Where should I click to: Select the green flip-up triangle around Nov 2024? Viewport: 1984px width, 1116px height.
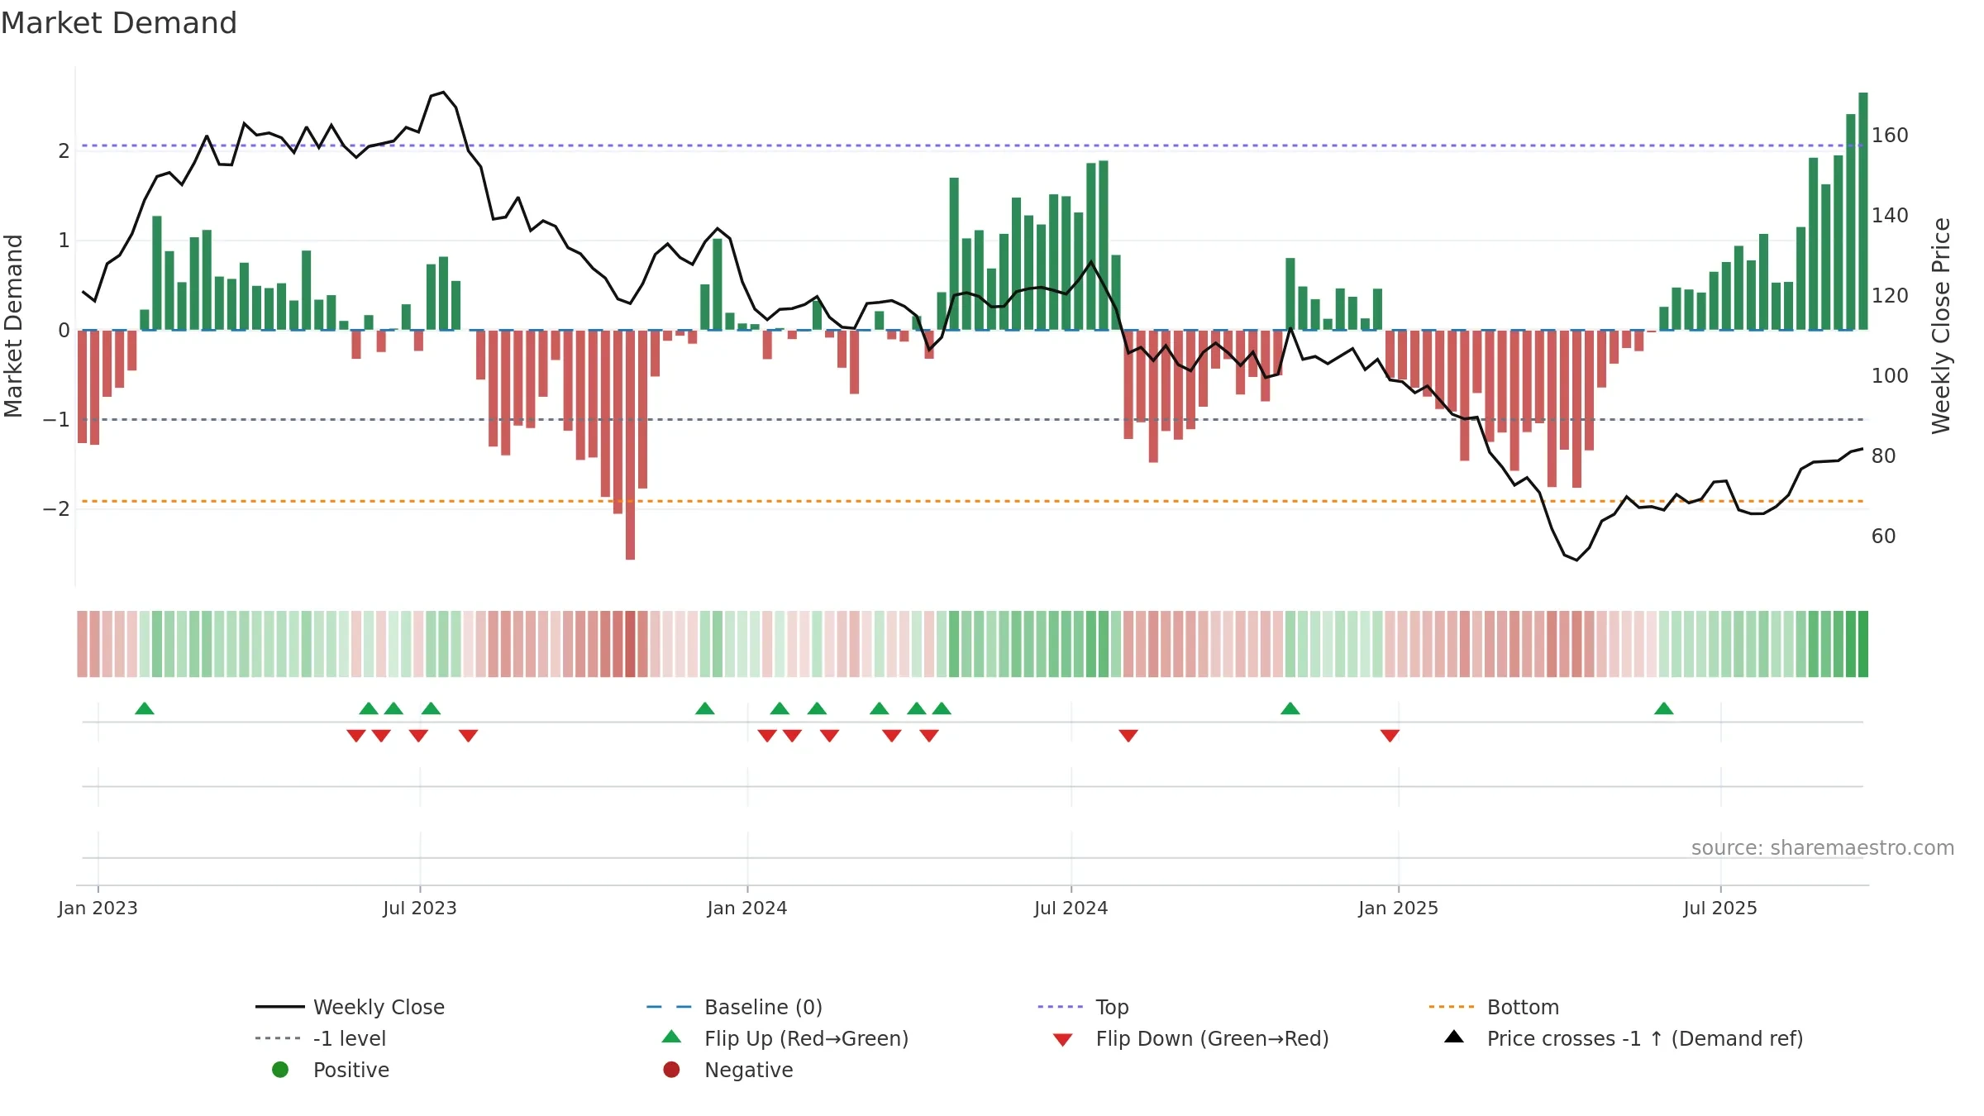pyautogui.click(x=1290, y=708)
